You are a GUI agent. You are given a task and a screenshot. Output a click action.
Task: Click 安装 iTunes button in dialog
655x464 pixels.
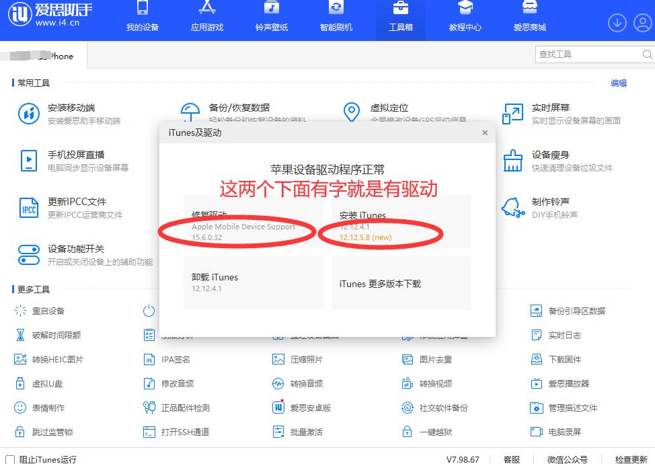click(401, 221)
